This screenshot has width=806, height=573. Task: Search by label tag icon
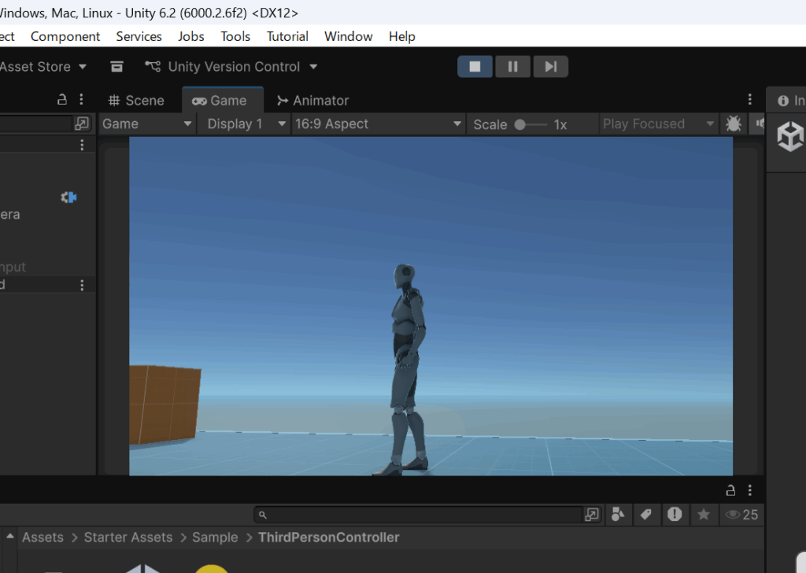point(646,514)
